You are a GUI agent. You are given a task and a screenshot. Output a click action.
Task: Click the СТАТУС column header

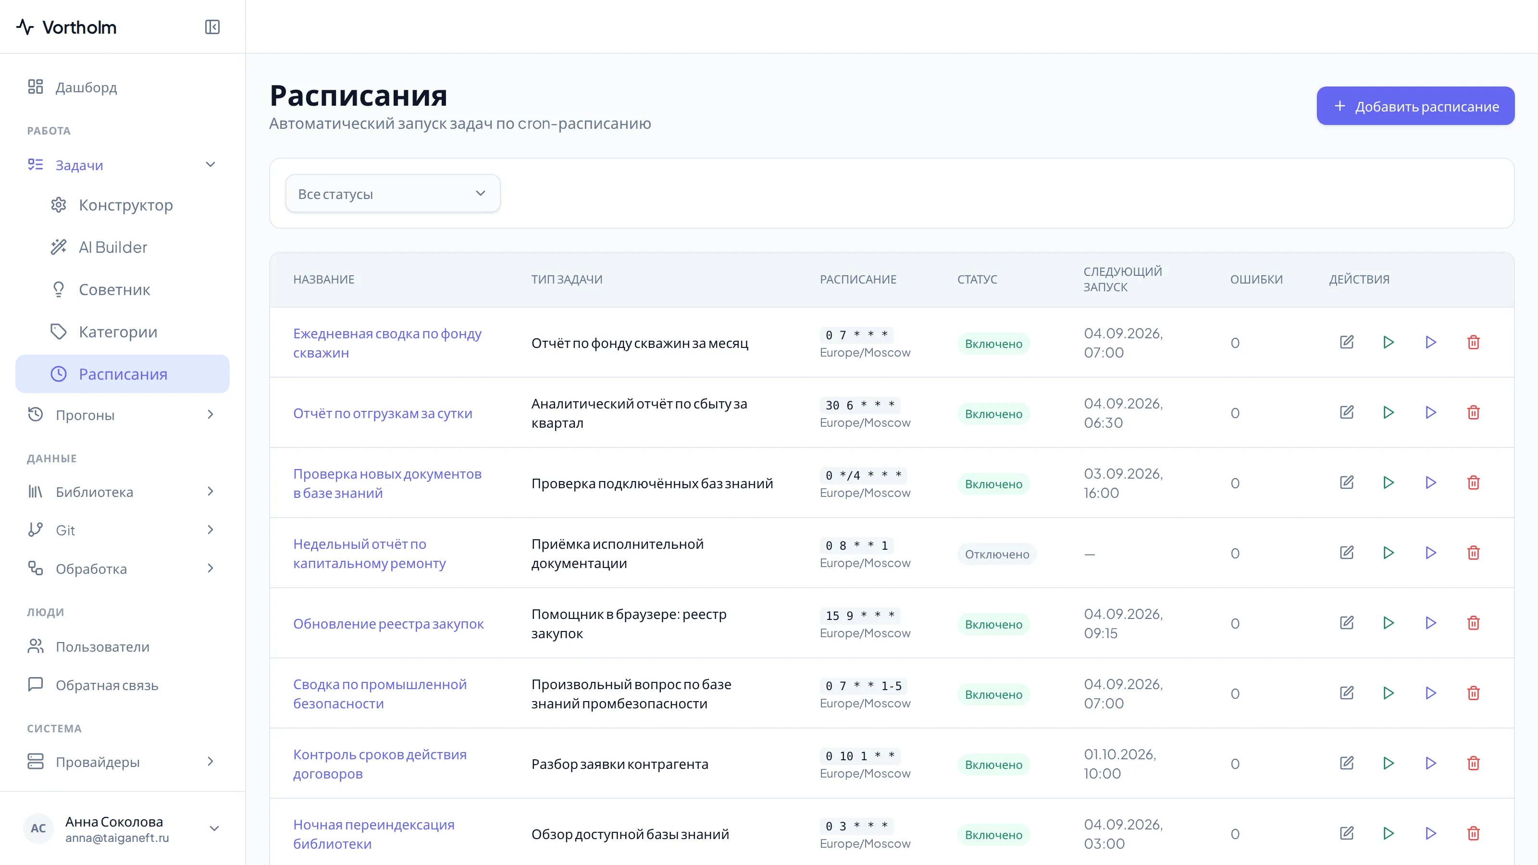(x=978, y=279)
